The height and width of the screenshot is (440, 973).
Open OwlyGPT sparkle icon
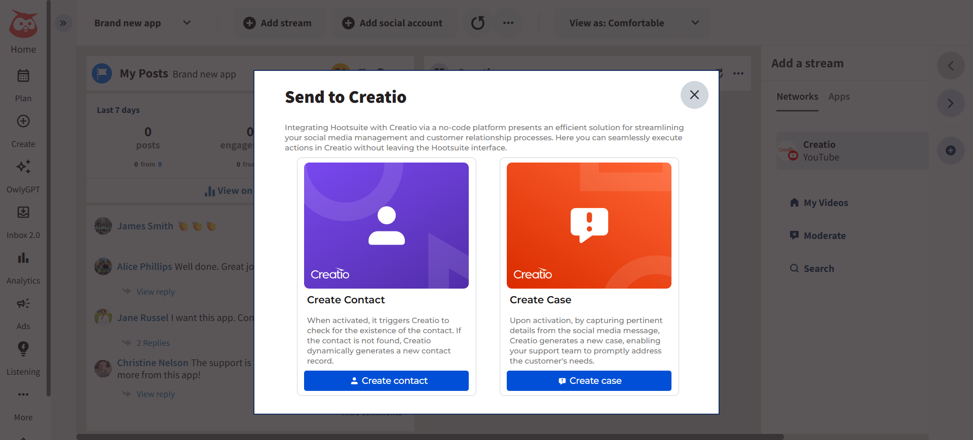coord(23,167)
